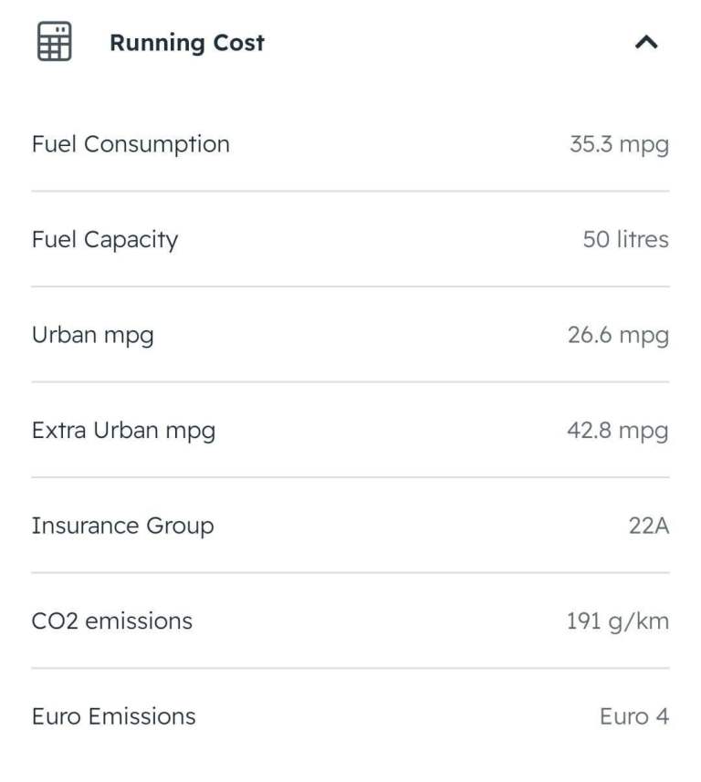Click the calculator icon beside Running Cost
701x782 pixels.
click(54, 42)
